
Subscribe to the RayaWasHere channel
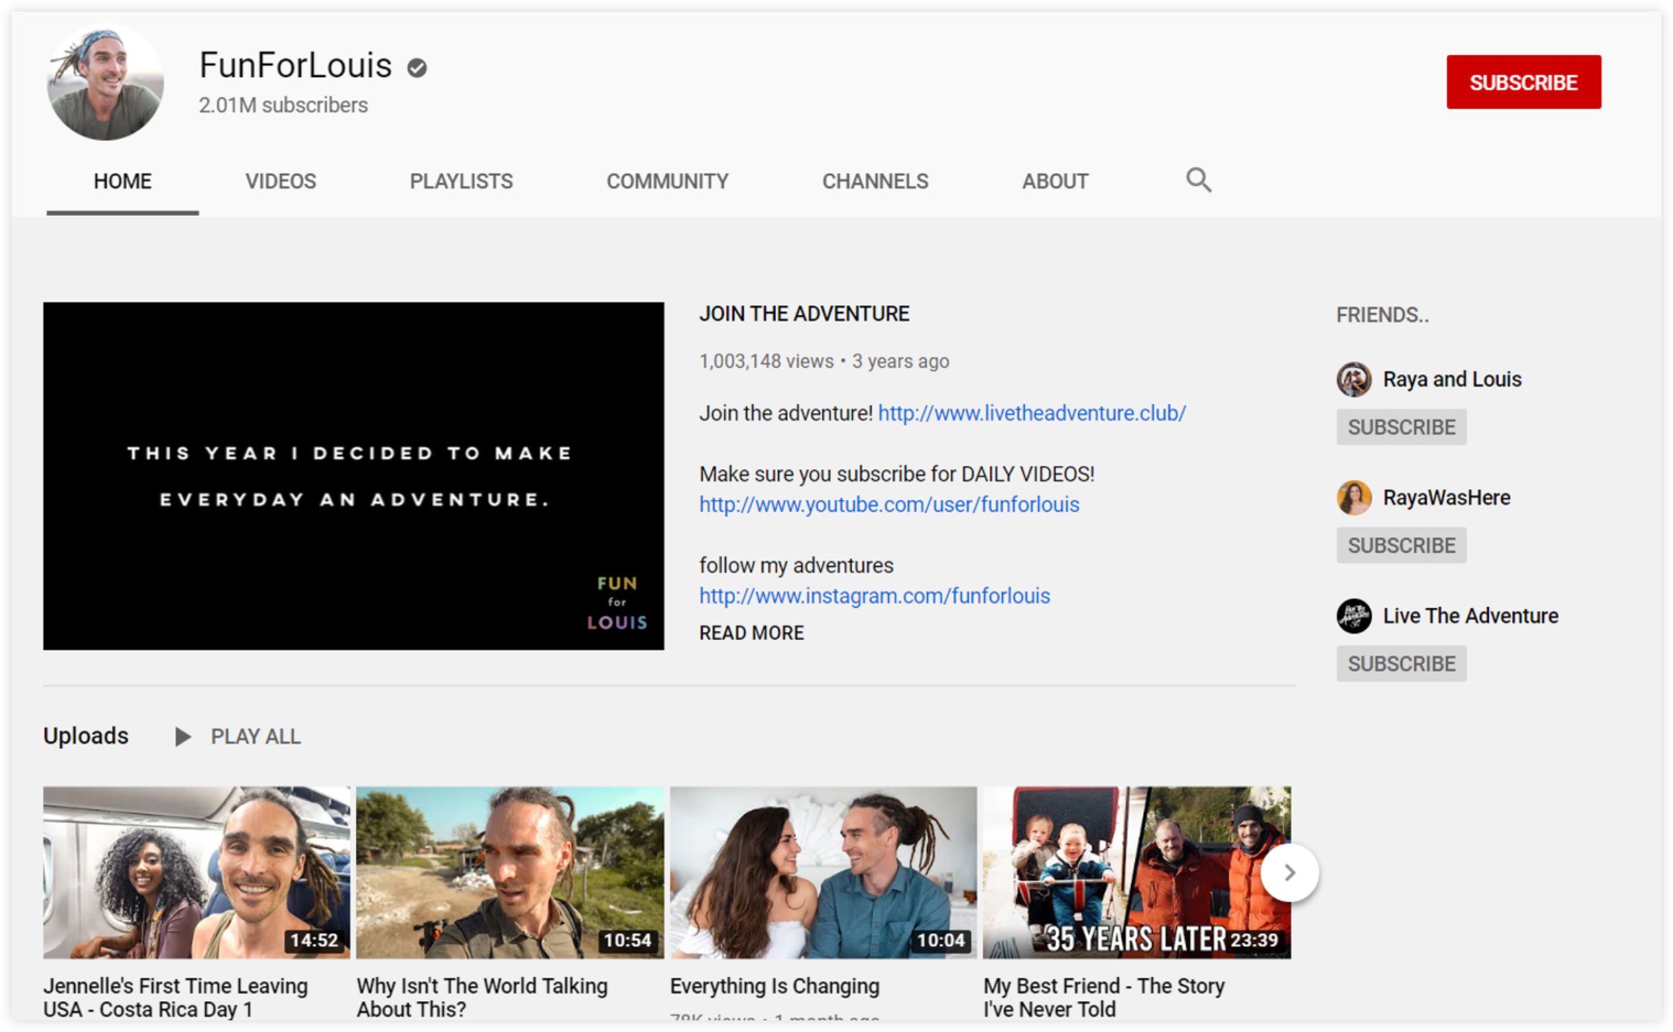tap(1401, 545)
